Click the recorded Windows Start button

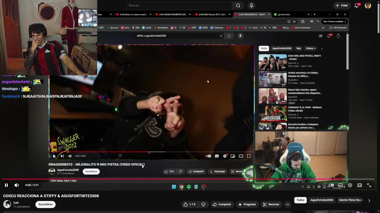[x=174, y=187]
